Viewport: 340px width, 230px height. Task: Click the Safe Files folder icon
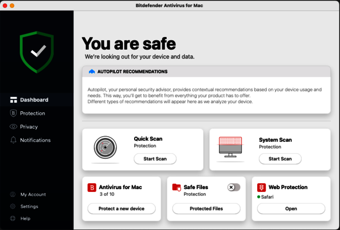click(177, 188)
